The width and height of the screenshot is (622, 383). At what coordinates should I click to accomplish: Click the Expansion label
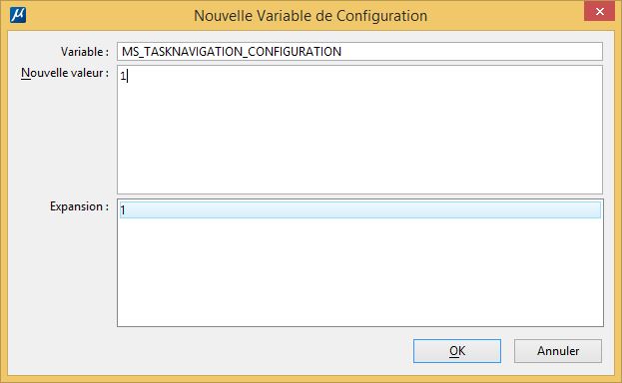[79, 206]
